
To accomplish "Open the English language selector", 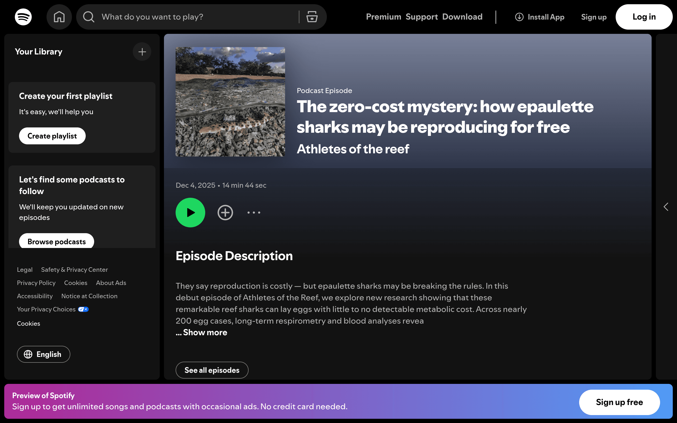I will click(x=43, y=354).
